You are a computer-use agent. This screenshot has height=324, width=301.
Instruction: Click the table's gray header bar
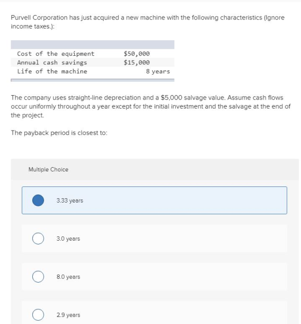(x=92, y=45)
